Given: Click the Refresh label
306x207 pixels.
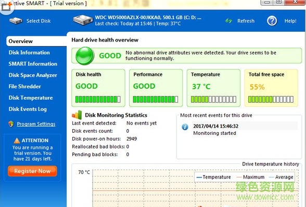Looking at the screenshot, I should point(246,21).
